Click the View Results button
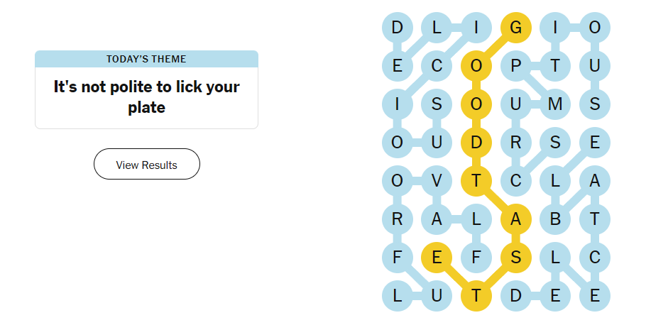Viewport: 646px width, 325px height. coord(147,165)
